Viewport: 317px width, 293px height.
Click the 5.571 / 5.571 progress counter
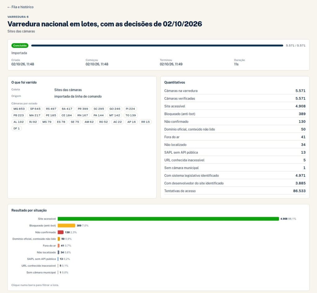296,46
